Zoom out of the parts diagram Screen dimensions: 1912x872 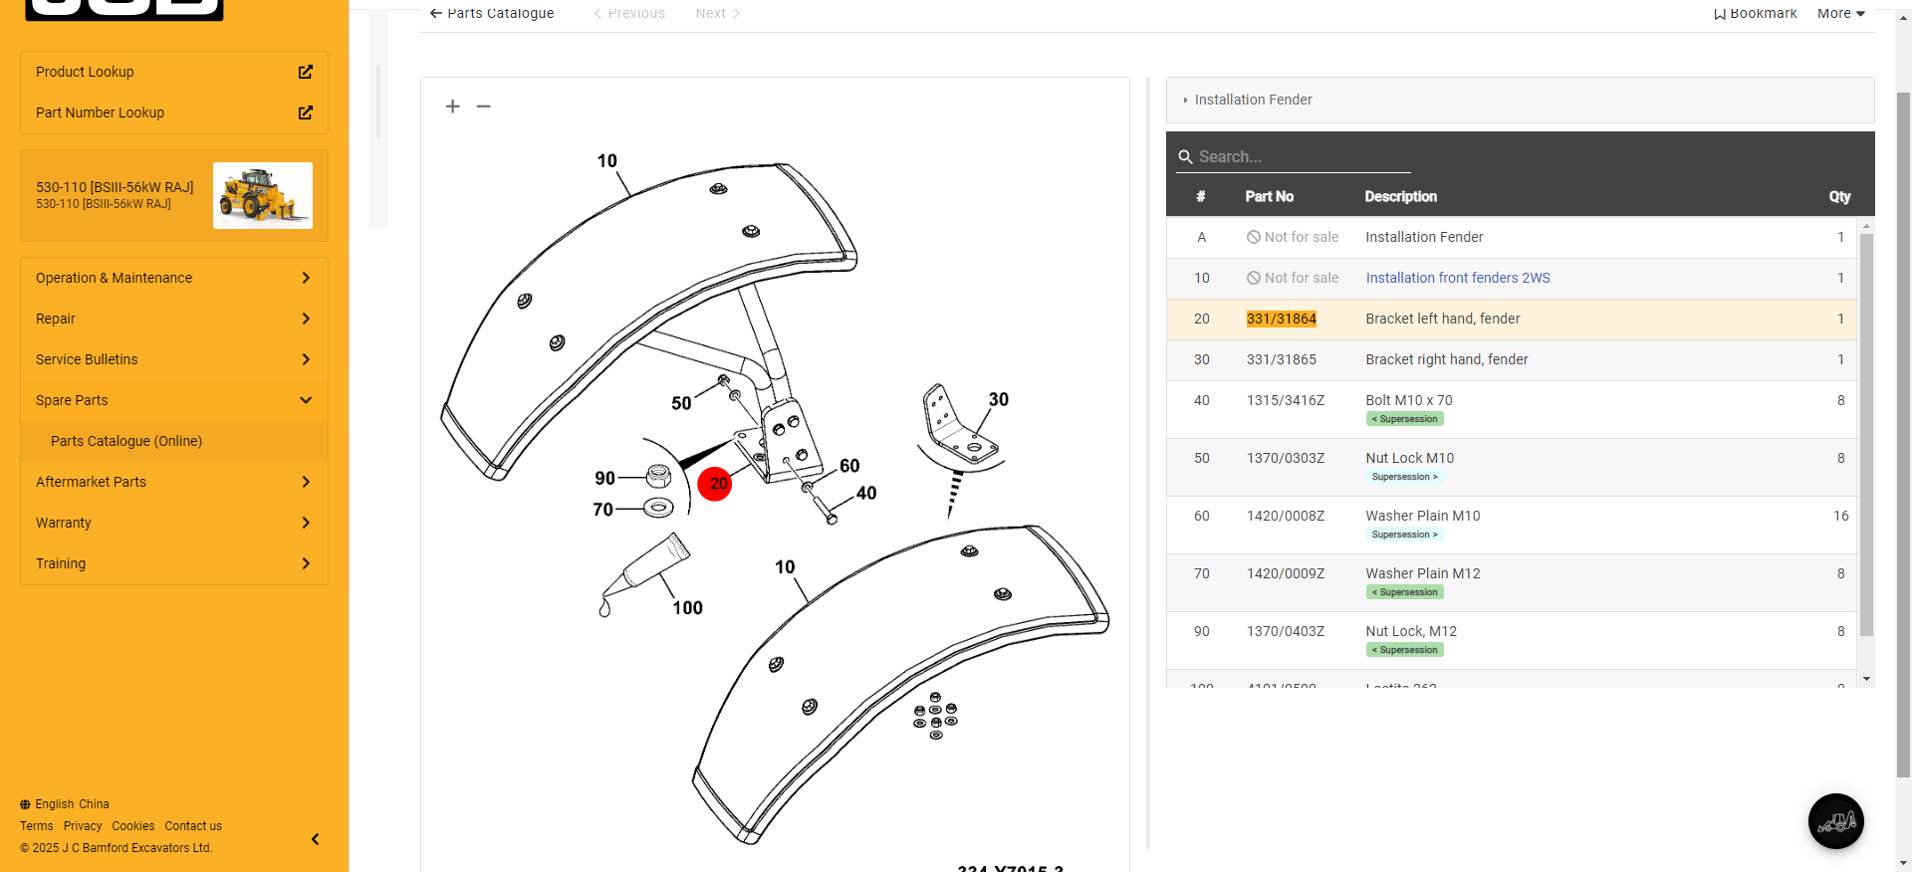[484, 107]
